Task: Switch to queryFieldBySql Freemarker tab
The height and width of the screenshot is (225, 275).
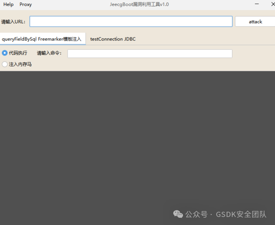Action: pyautogui.click(x=42, y=39)
